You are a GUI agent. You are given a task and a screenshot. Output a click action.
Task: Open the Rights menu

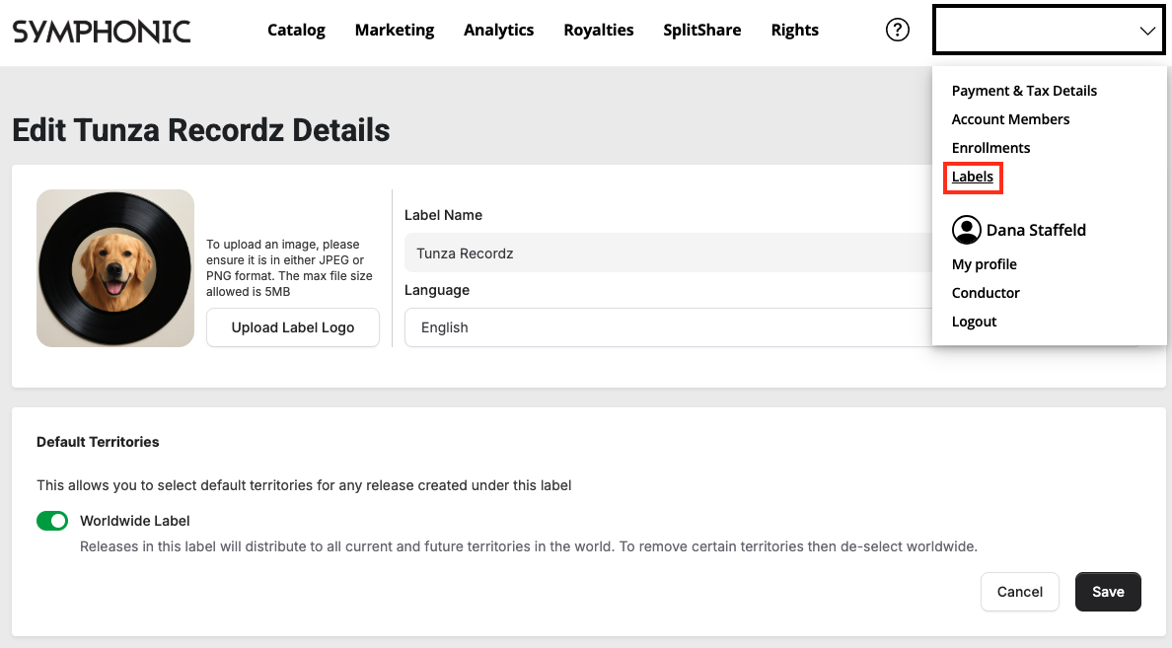(794, 30)
